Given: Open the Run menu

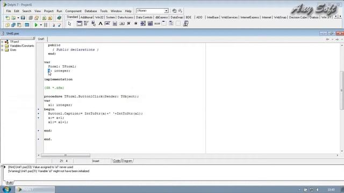Looking at the screenshot, I should tap(59, 11).
